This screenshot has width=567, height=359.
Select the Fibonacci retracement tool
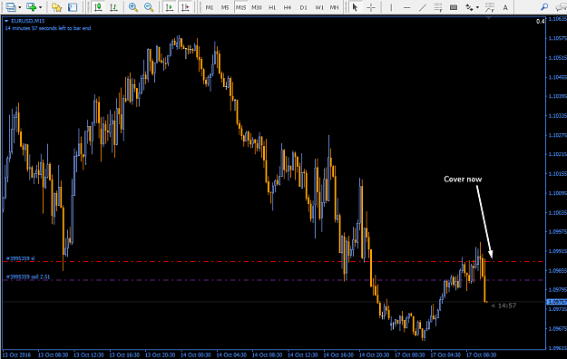coord(438,7)
